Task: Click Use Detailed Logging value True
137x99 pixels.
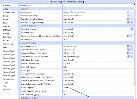Action: click(65, 95)
